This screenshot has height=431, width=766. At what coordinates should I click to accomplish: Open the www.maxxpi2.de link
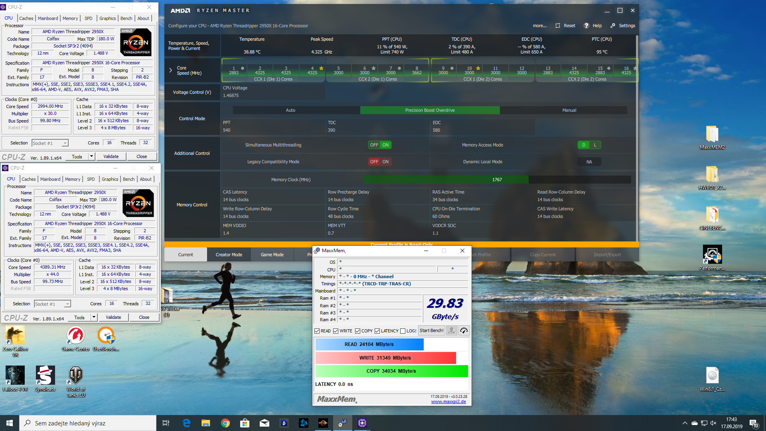(448, 401)
